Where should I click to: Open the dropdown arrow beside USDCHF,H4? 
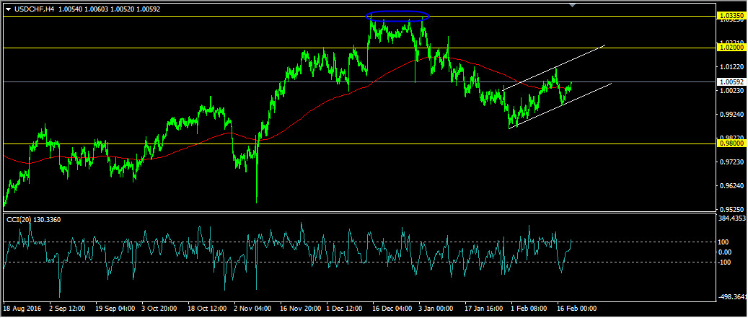click(8, 9)
